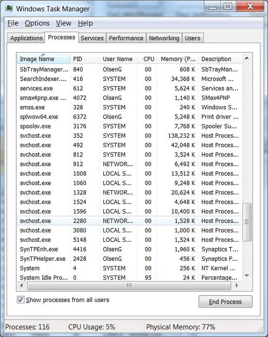Click the vertical scrollbar thumb
This screenshot has height=337, width=268.
247,222
